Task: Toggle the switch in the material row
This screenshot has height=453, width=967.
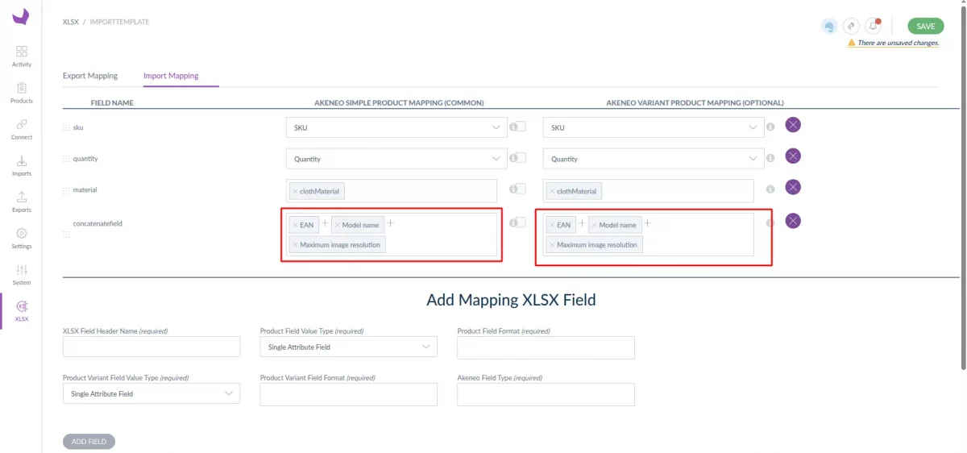Action: (521, 189)
